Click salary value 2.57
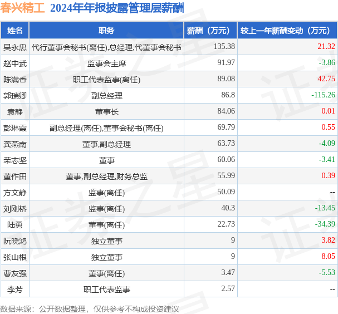The height and width of the screenshot is (314, 338). pos(228,289)
